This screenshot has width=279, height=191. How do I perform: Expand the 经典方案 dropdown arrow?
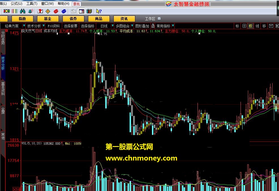click(x=24, y=26)
